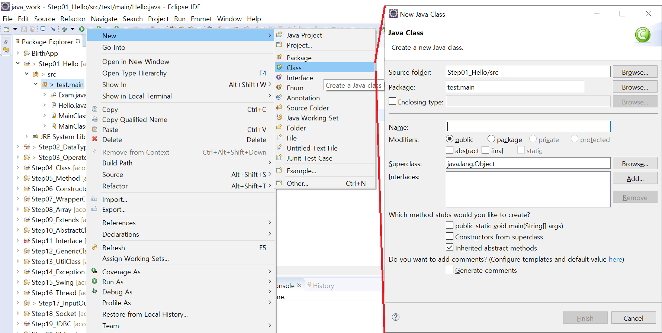Click Cancel in New Java Class dialog
This screenshot has height=333, width=662.
point(633,318)
